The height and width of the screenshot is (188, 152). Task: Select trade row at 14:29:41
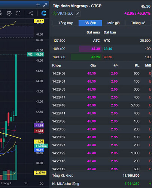(101, 113)
